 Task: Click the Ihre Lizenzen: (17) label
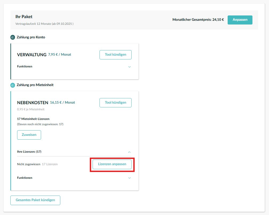click(x=29, y=152)
